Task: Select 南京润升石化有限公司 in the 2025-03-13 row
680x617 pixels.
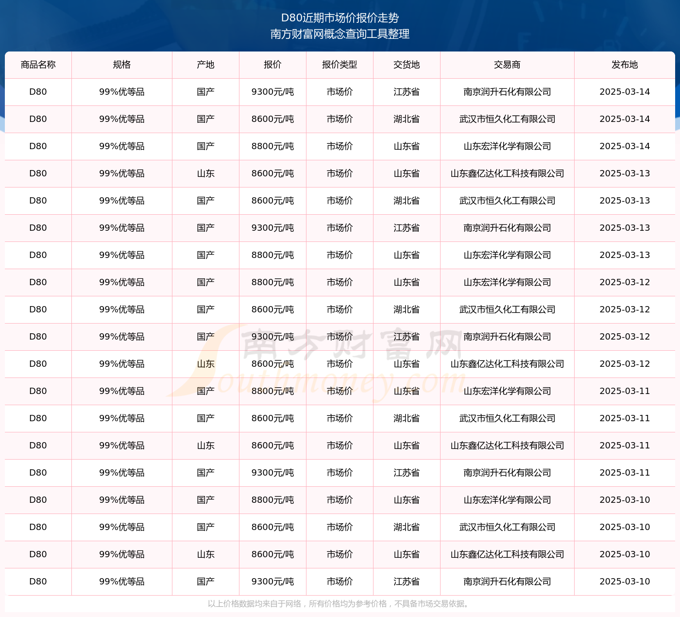Action: [507, 228]
